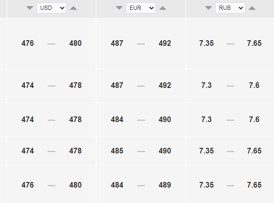Sort USD column descending with down arrow
Screen dimensions: 274x203
(x=30, y=8)
